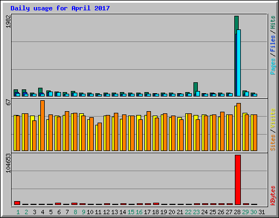
Task: Click the cyan "Pages" legend word
Action: coord(272,66)
